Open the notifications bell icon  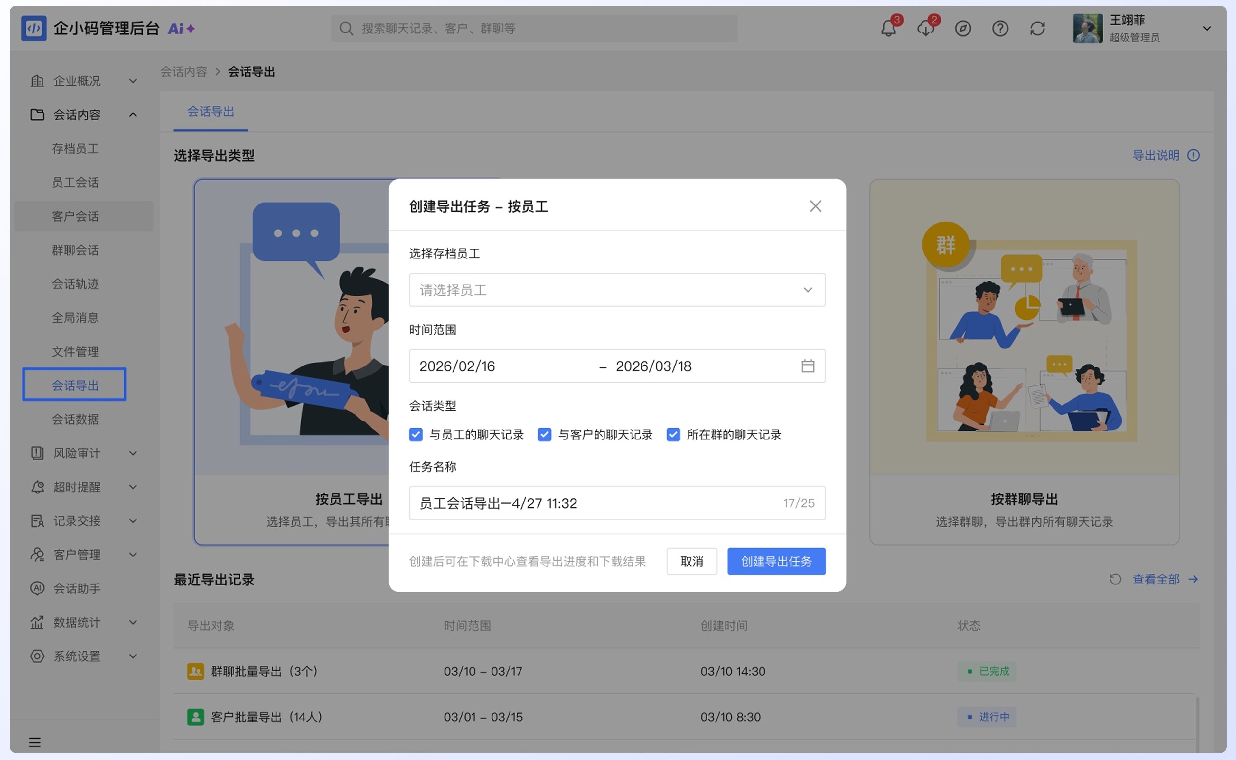(888, 29)
